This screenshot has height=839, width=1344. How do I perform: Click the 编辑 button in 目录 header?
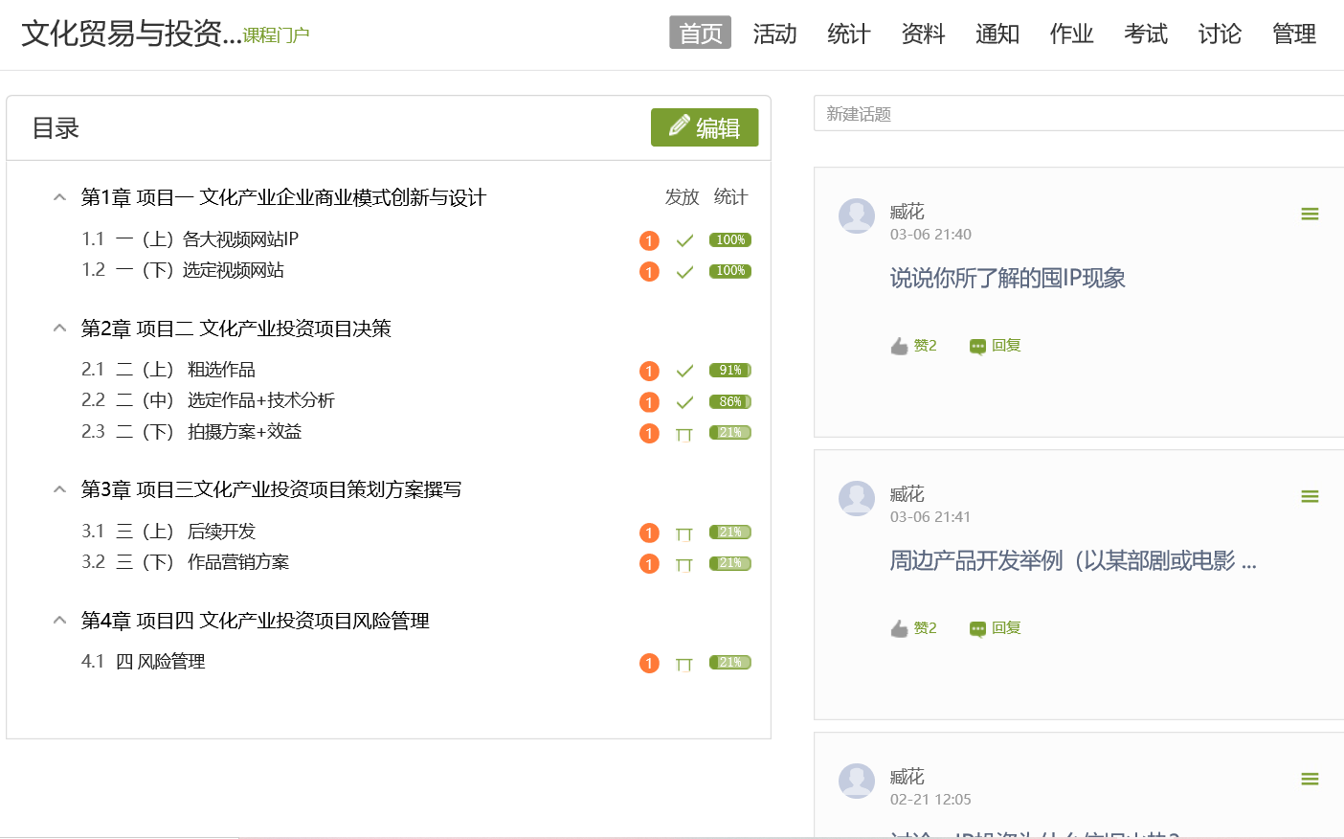coord(705,127)
